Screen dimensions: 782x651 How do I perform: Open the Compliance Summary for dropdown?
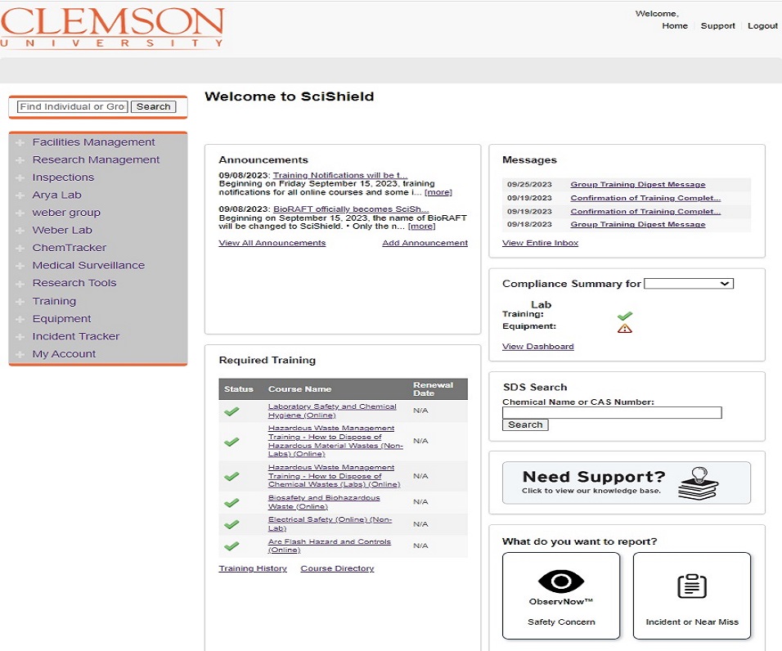(689, 284)
